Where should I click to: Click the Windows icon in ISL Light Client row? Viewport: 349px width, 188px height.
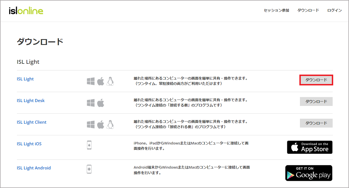click(91, 125)
